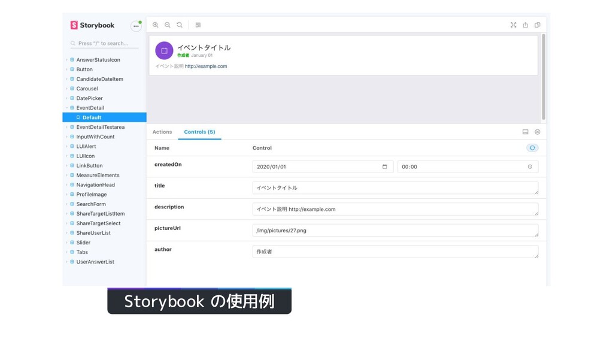Viewport: 613px width, 345px height.
Task: Click the zoom in toolbar icon
Action: 156,25
